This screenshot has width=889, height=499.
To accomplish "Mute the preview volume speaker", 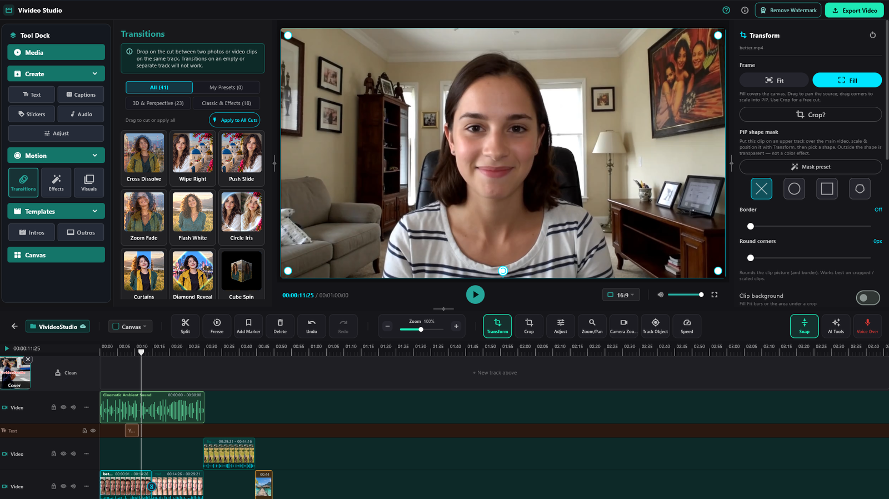I will point(661,295).
